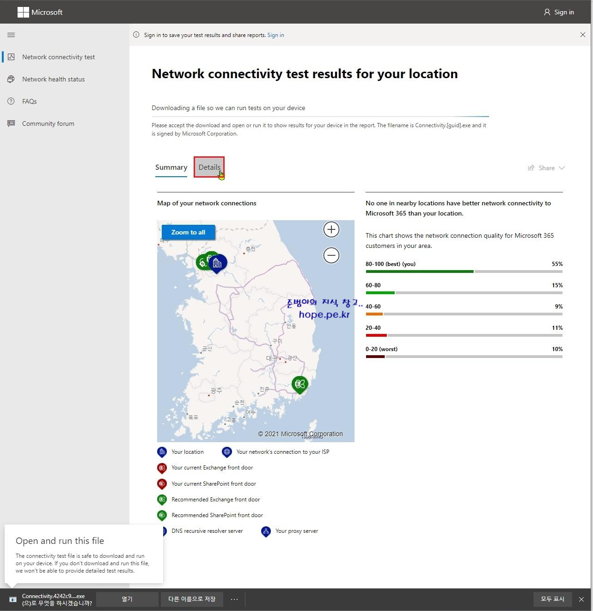The width and height of the screenshot is (593, 611).
Task: Click the info icon in the sign-in banner
Action: pyautogui.click(x=136, y=35)
